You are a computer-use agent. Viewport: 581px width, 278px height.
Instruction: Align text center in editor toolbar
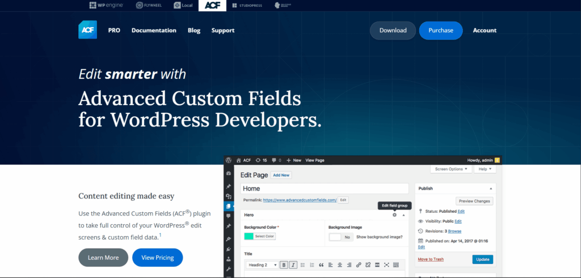click(x=340, y=265)
